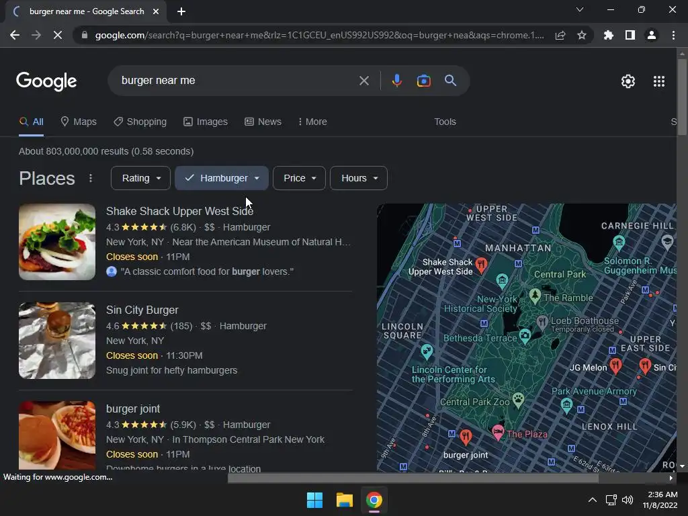Click the magnifying glass search button

pyautogui.click(x=450, y=81)
